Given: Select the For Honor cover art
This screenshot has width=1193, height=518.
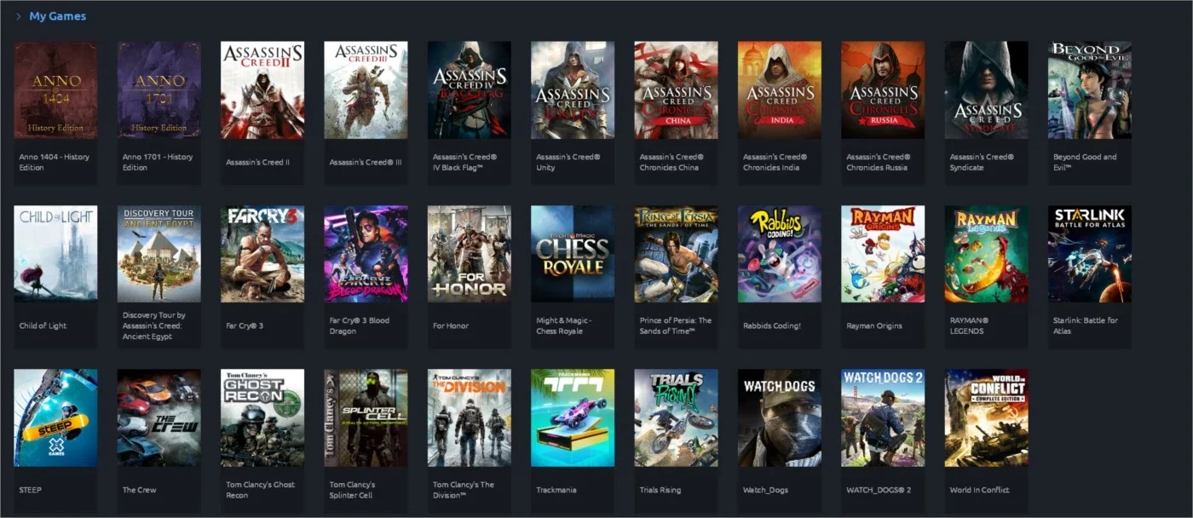Looking at the screenshot, I should pyautogui.click(x=470, y=254).
